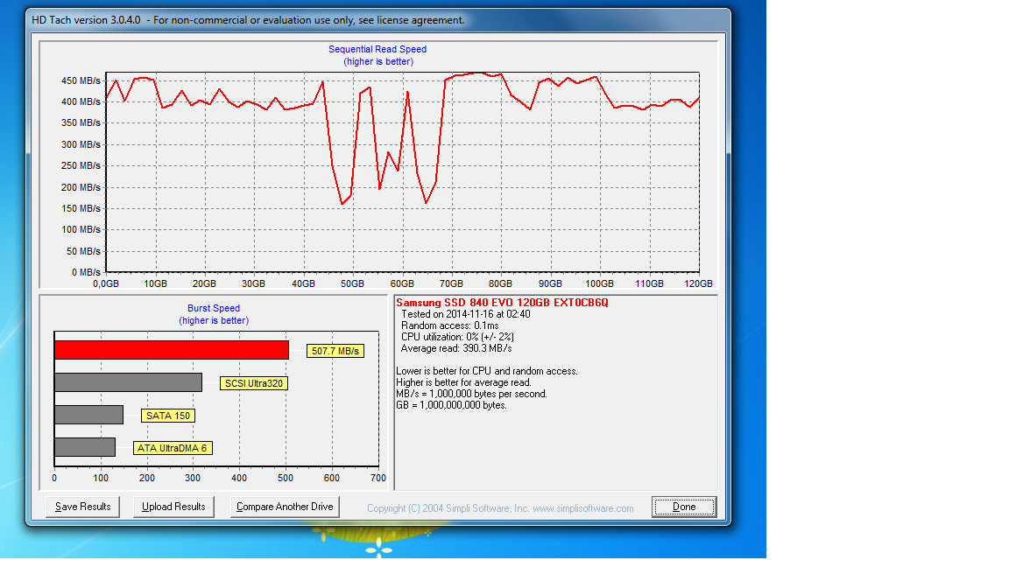Screen dimensions: 1009x567
Task: Click the 0 MB/s axis label
Action: (x=86, y=273)
